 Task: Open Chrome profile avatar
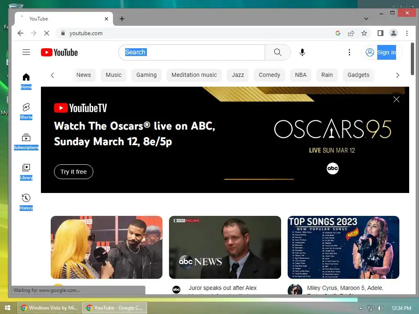394,33
